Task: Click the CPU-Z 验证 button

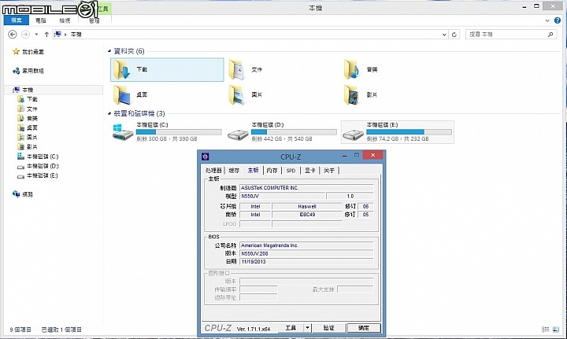Action: (328, 328)
